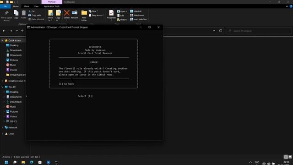Open Explorer ribbon help icon
The height and width of the screenshot is (165, 293).
[x=291, y=6]
